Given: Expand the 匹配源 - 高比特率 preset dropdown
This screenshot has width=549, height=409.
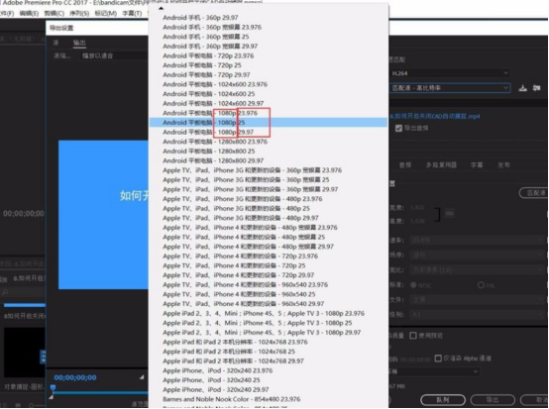Looking at the screenshot, I should (450, 88).
